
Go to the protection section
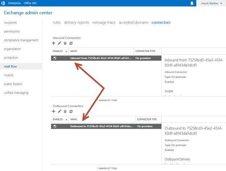[x=11, y=58]
